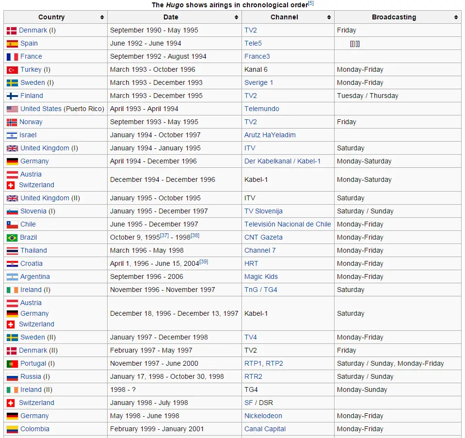Open the Spain country link

tap(29, 43)
